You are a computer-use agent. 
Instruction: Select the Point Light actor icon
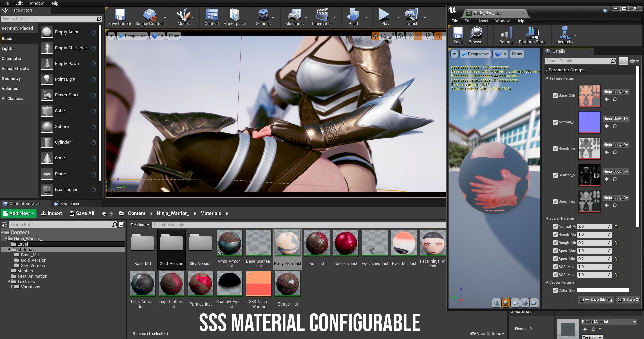click(x=47, y=79)
